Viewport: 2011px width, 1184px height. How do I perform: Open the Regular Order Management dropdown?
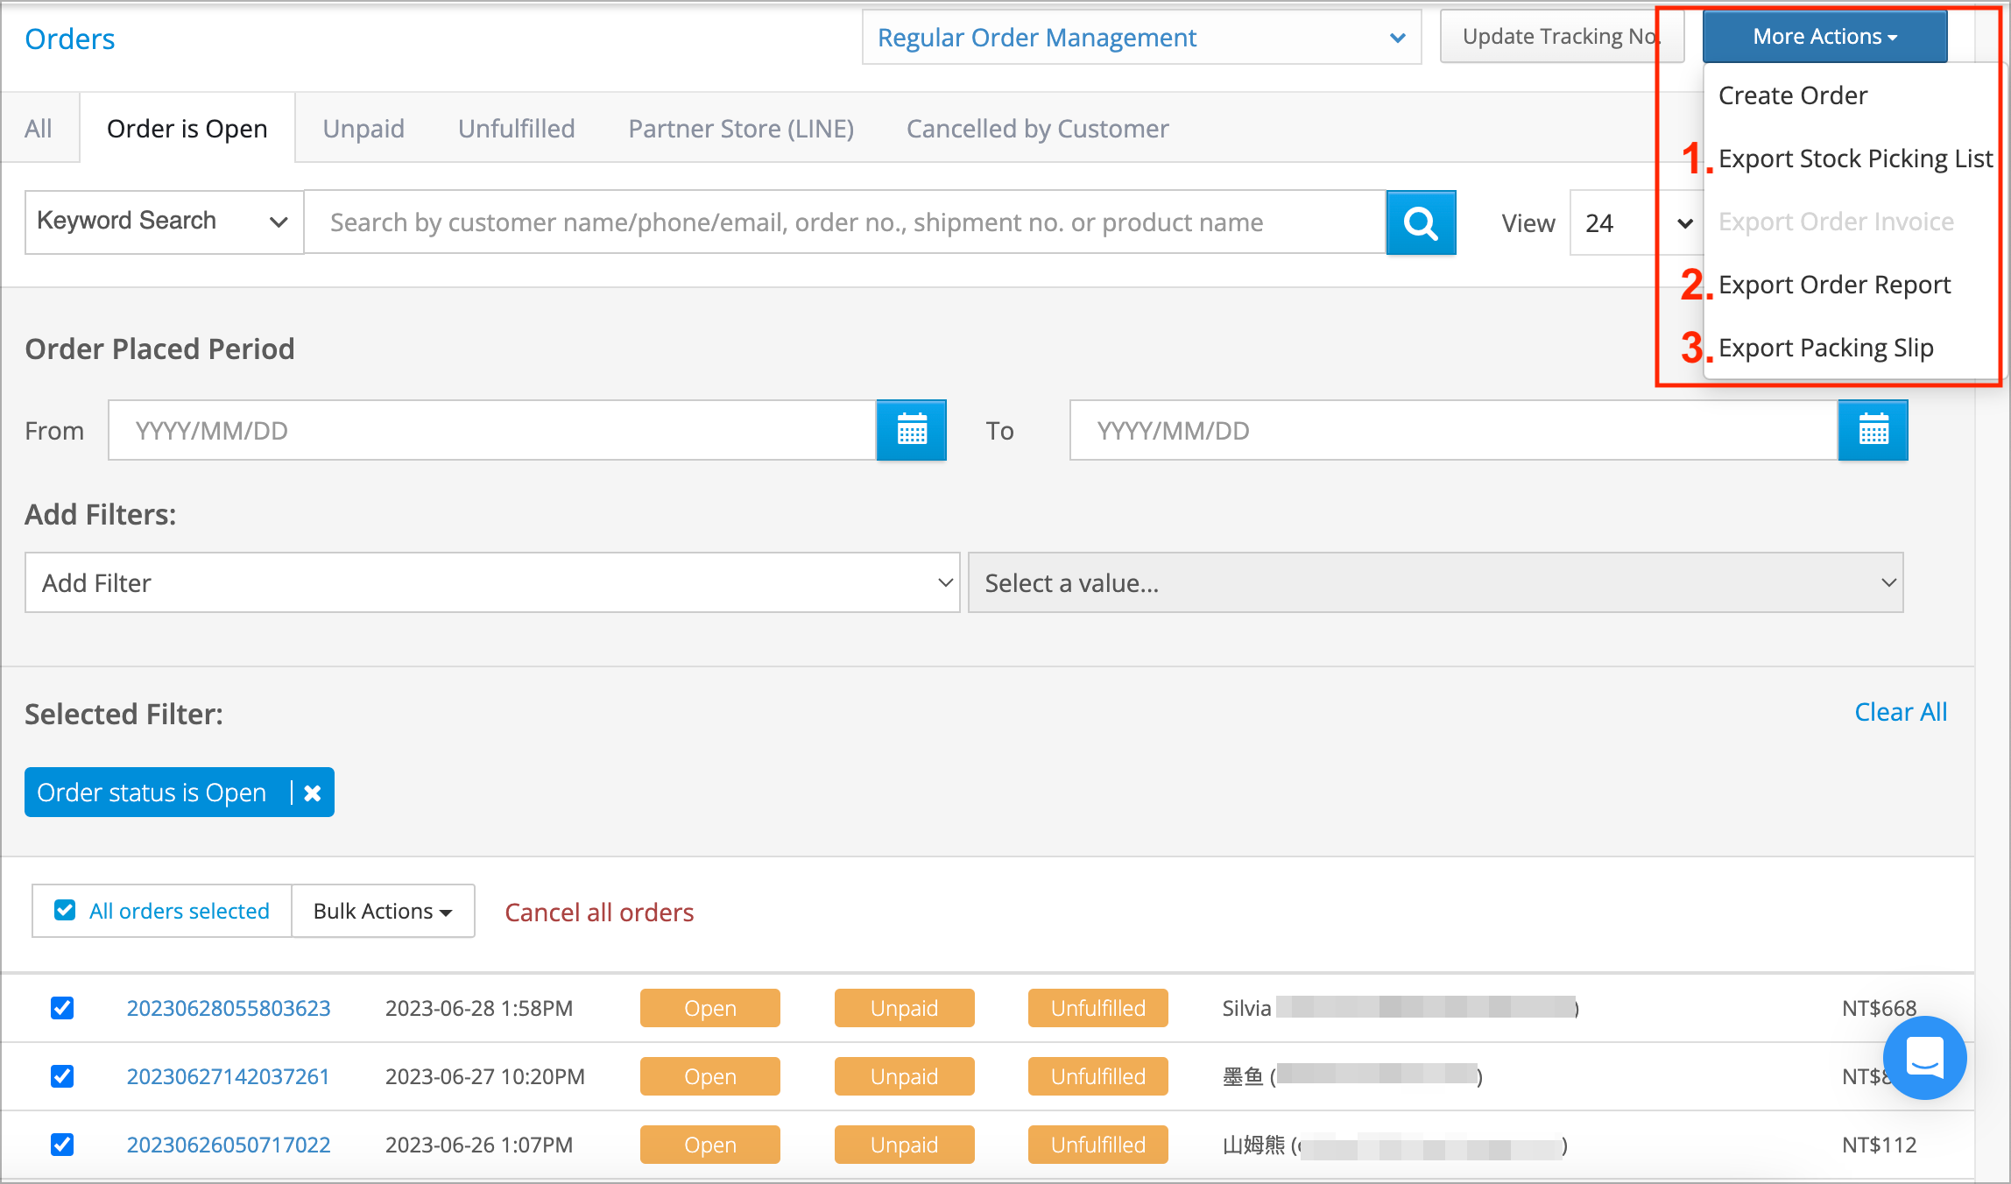click(x=1140, y=38)
